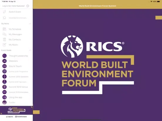Screen dimensions: 162x121
Task: Tap the My Items section header
Action: [5, 24]
